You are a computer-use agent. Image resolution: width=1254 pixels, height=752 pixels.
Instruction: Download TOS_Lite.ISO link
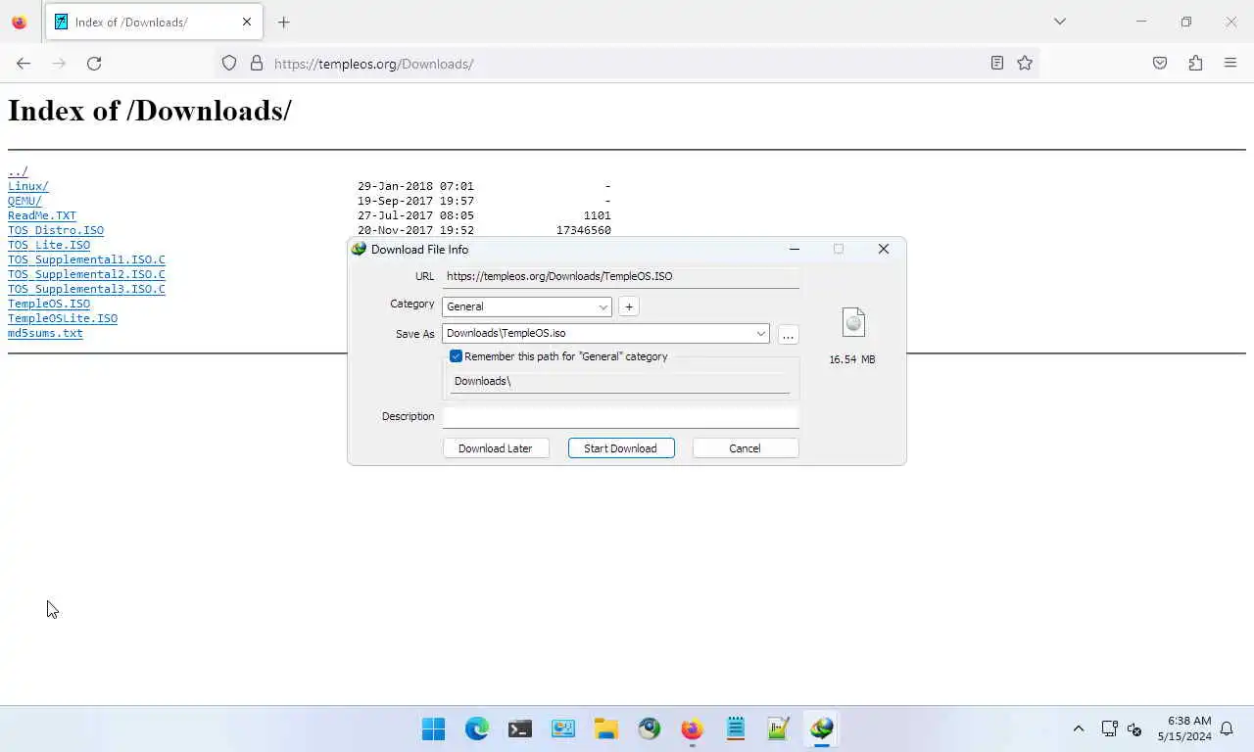click(49, 245)
